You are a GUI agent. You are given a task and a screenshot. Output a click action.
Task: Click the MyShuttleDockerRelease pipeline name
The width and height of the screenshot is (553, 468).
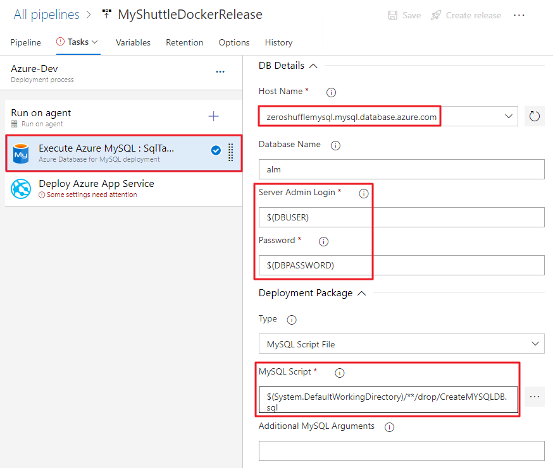190,15
